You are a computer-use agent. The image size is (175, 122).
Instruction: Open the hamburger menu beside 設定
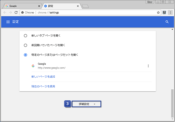(x=8, y=22)
